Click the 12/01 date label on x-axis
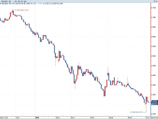Viewport: 158px width, 119px height. pos(17,118)
